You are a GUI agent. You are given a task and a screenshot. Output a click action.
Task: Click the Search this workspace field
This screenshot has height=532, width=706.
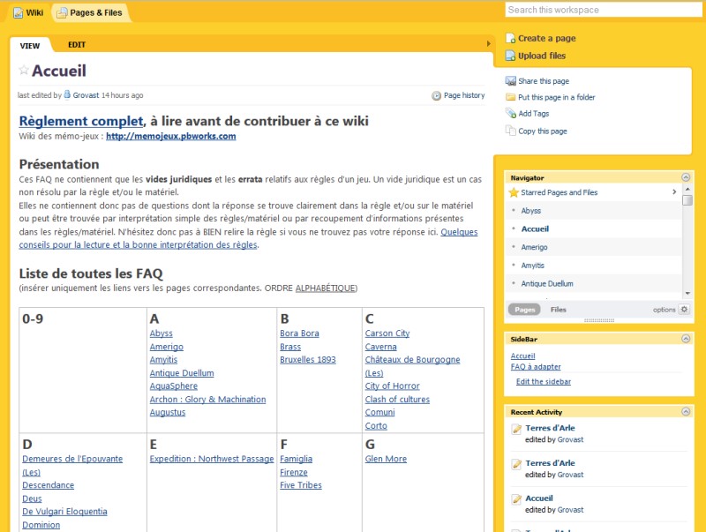[x=604, y=10]
